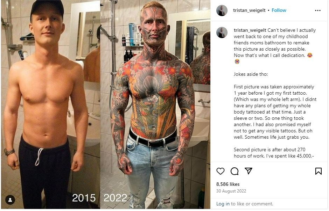Open profile picture in the post header
329x211 pixels.
(x=222, y=10)
